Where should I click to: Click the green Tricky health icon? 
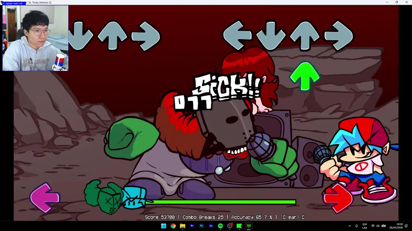(104, 196)
